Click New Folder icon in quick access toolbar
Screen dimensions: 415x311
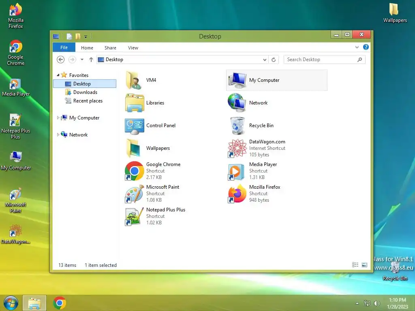(x=78, y=36)
